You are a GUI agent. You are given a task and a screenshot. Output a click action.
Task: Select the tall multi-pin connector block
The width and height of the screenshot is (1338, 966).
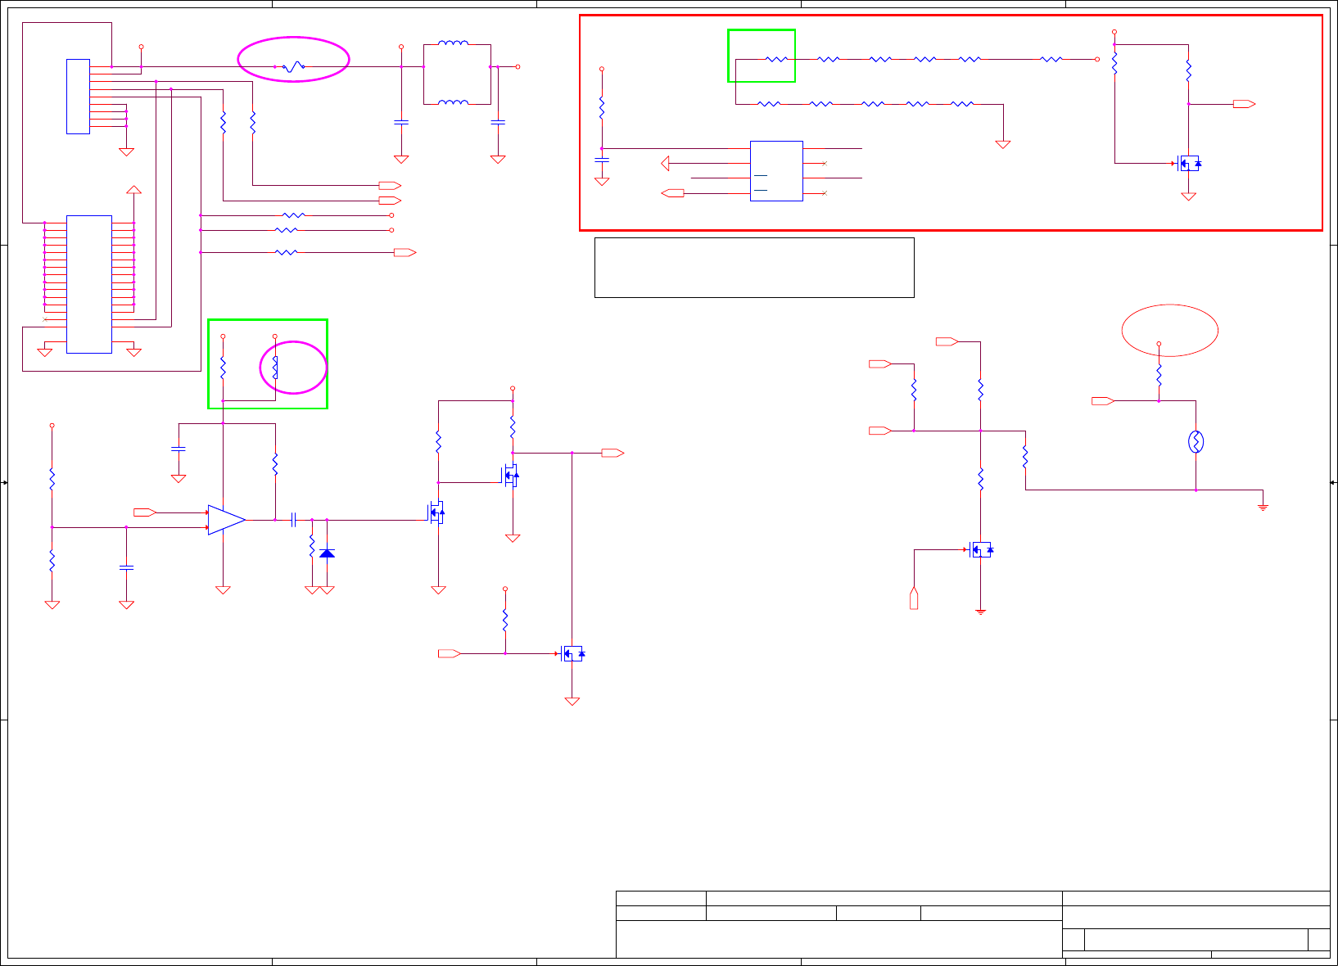point(89,284)
